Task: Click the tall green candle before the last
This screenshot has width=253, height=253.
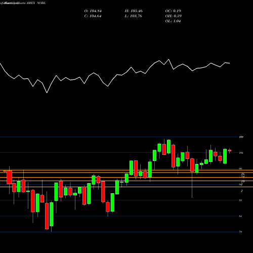Action: pos(225,156)
